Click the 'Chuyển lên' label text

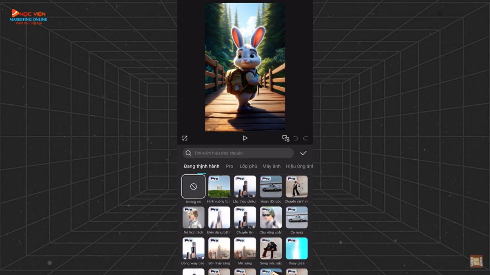click(x=245, y=233)
